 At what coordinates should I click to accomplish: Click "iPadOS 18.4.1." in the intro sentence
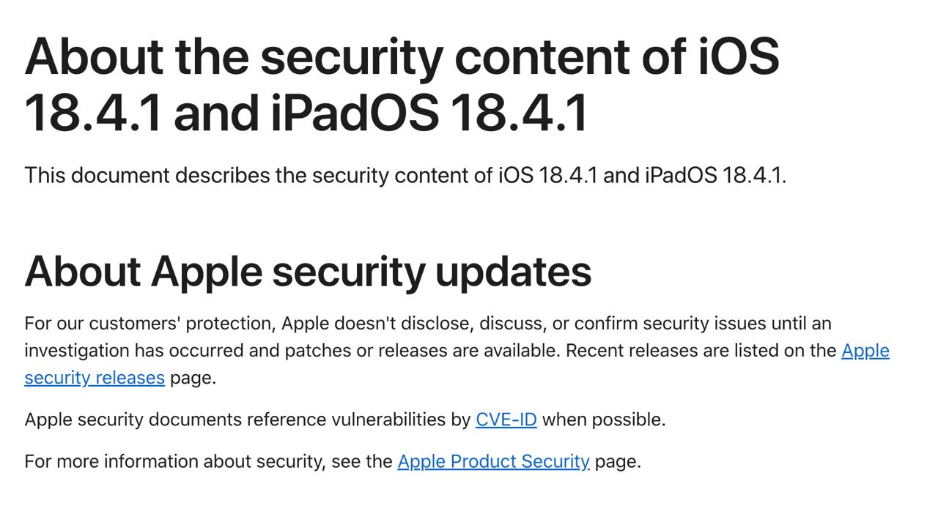(714, 176)
